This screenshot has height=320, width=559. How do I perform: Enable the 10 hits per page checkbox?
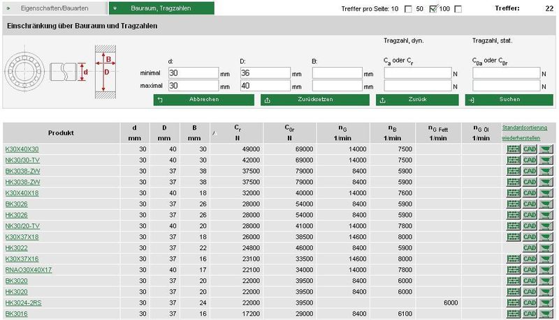pyautogui.click(x=407, y=9)
